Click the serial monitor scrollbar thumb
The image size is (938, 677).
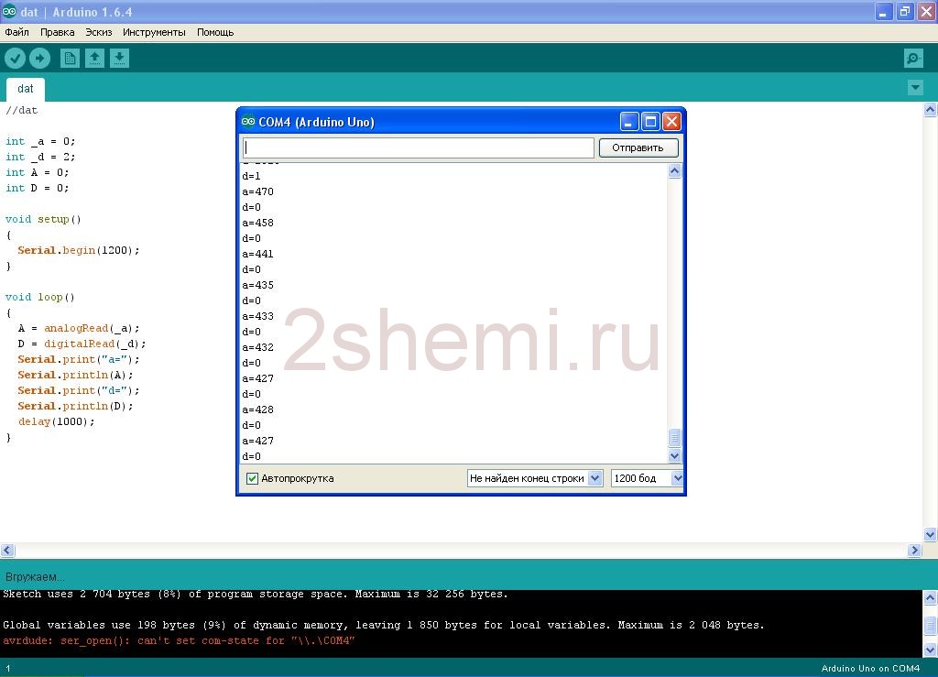point(674,438)
